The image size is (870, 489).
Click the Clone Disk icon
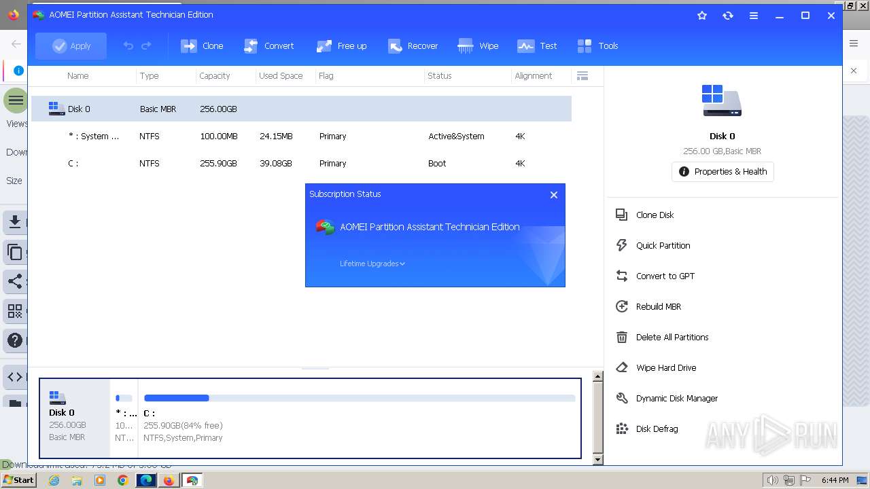point(621,215)
